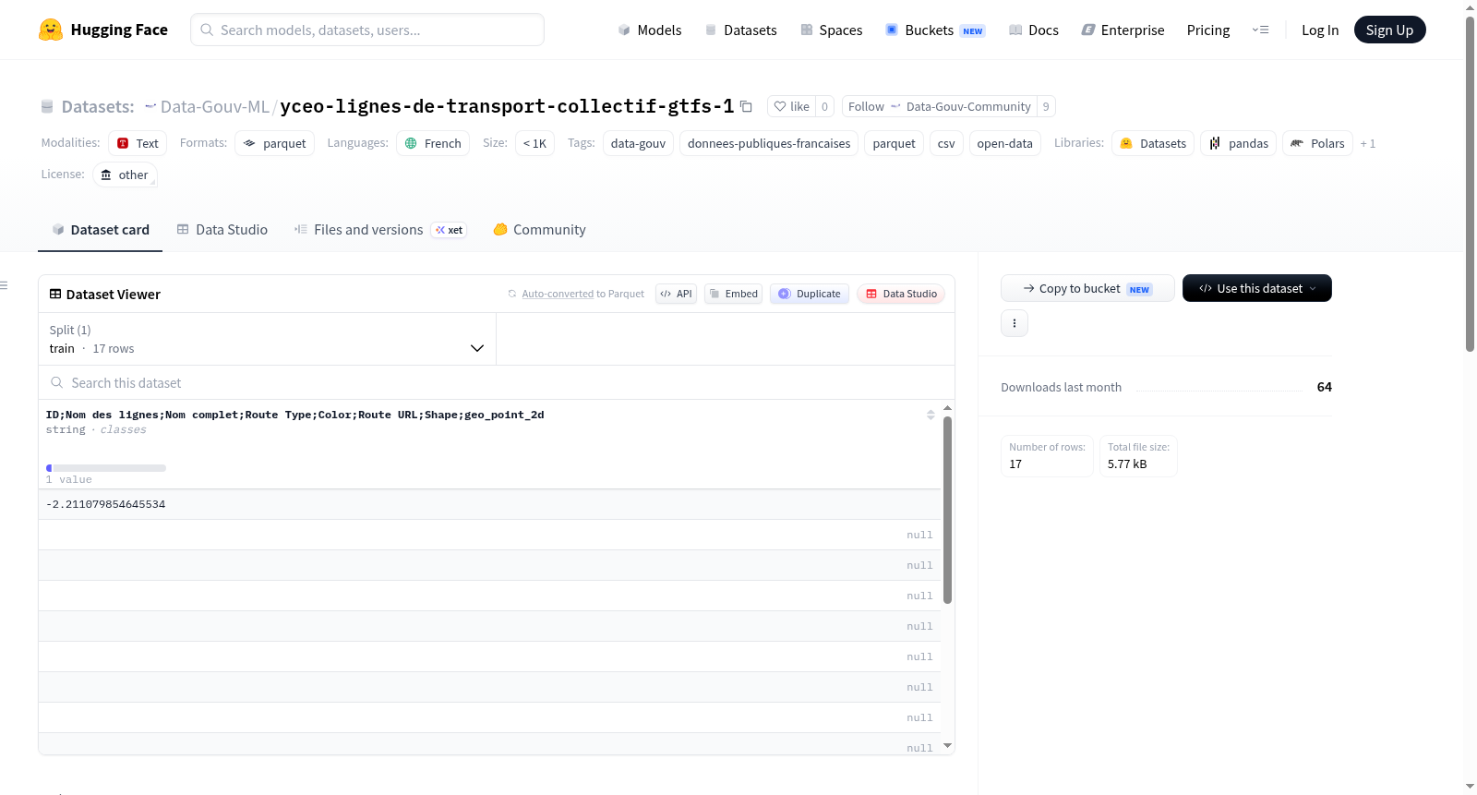Click the Hugging Face logo icon

point(51,30)
